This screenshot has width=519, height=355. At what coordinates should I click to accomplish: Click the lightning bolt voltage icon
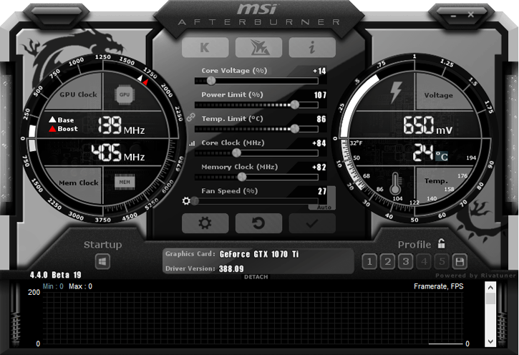click(396, 92)
